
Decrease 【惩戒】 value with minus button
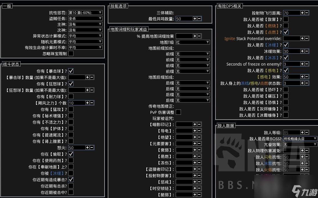point(199,182)
